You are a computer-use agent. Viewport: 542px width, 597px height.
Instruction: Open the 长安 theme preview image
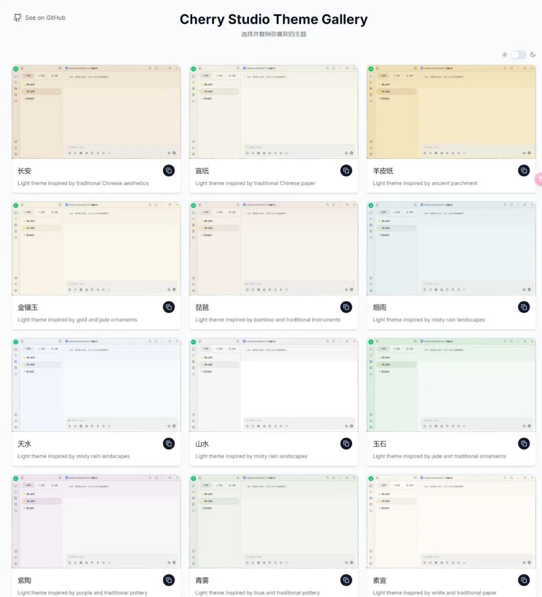96,112
